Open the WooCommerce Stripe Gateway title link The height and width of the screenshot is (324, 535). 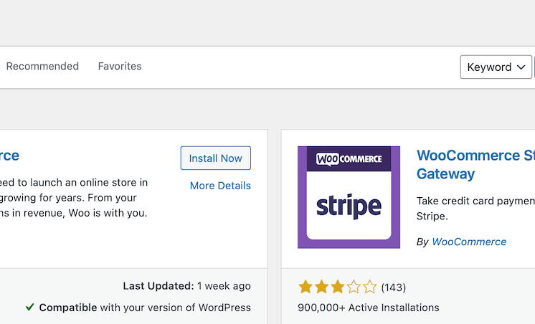(x=475, y=165)
